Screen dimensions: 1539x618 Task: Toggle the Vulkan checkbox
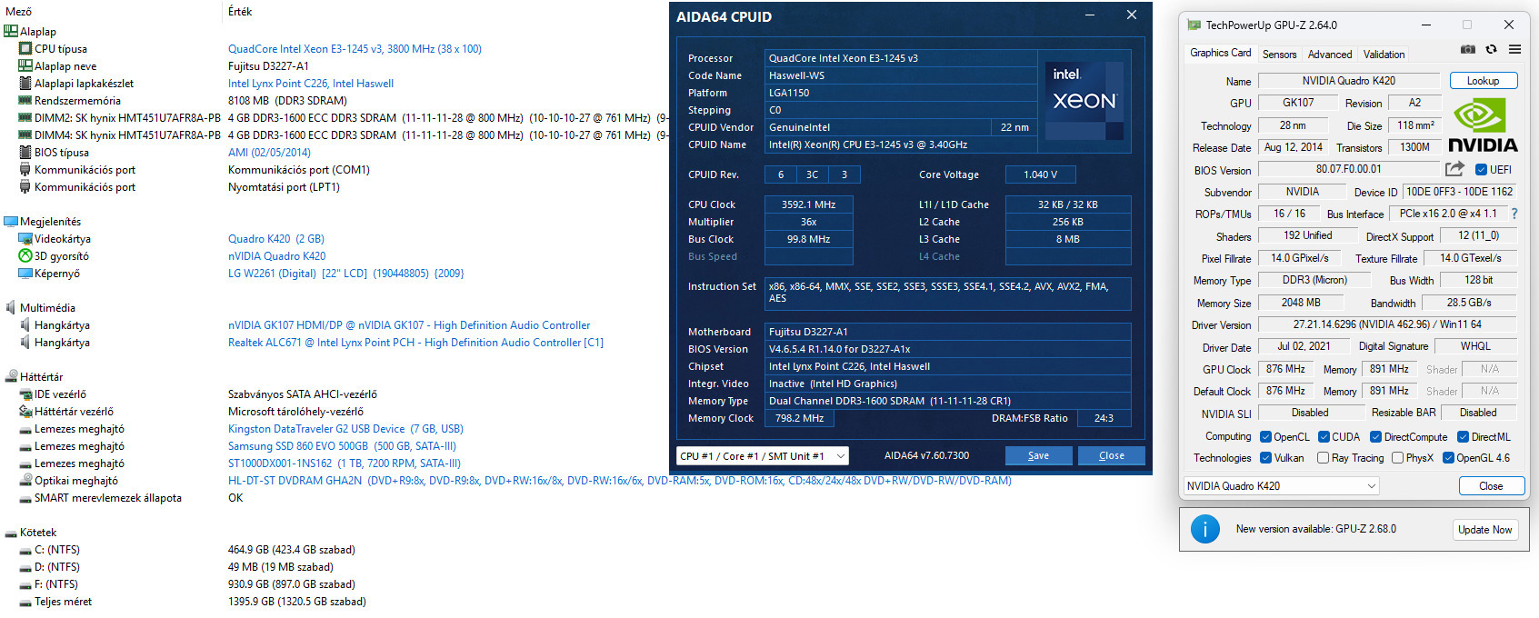tap(1265, 458)
